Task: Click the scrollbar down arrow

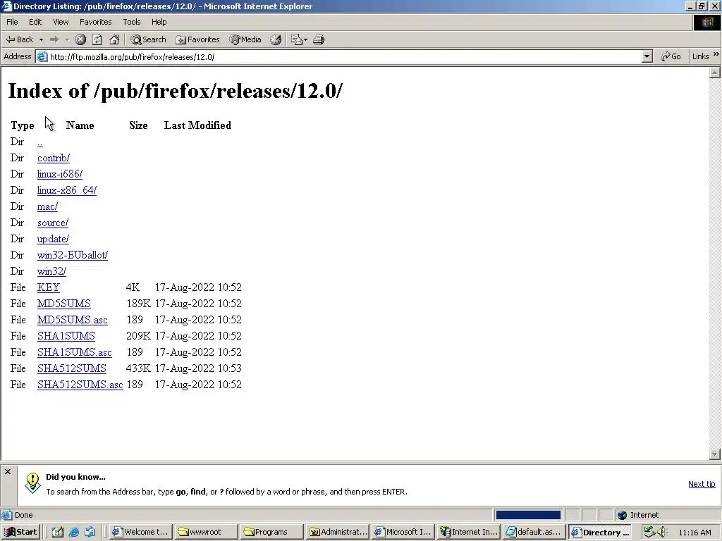Action: pyautogui.click(x=715, y=454)
